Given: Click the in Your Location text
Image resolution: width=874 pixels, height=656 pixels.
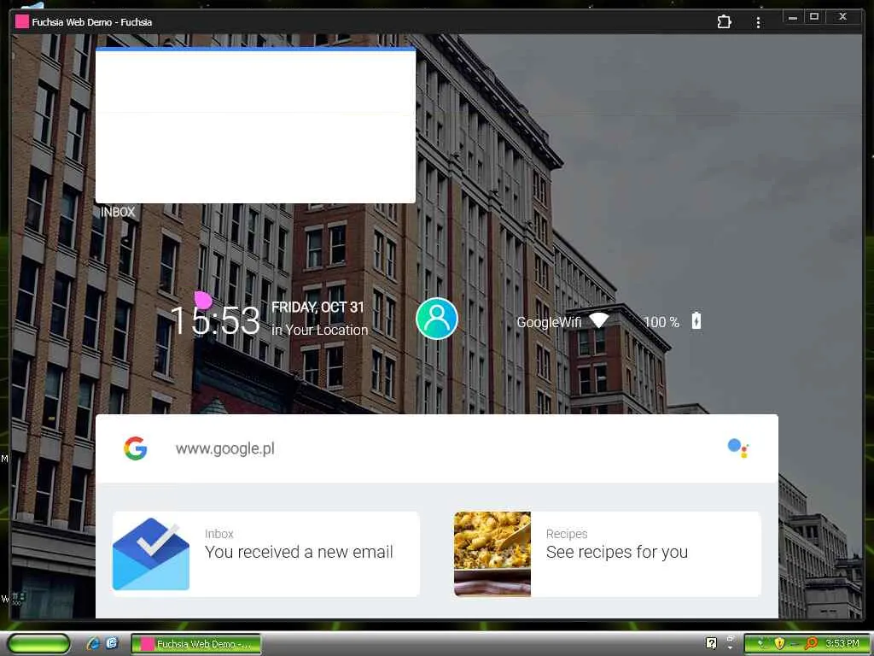Looking at the screenshot, I should (x=319, y=331).
